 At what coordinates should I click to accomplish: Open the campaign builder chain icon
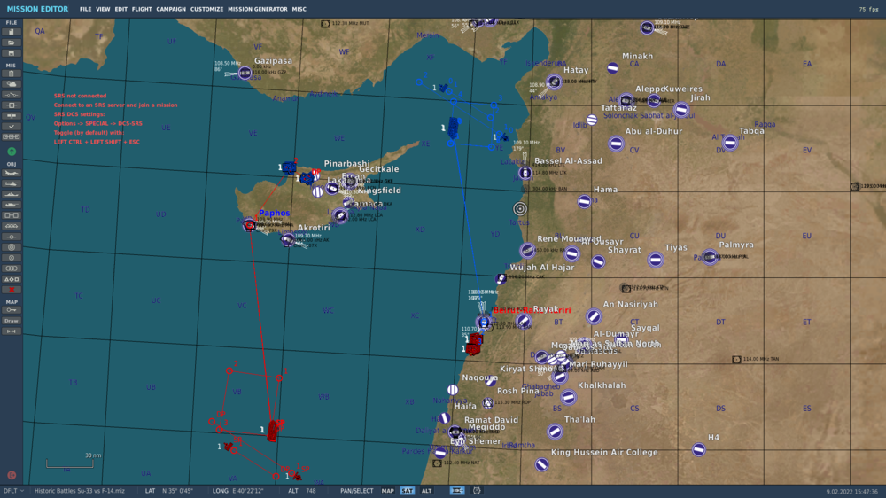point(12,136)
